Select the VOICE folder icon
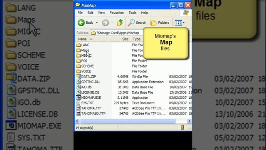Image resolution: width=266 pixels, height=150 pixels. pos(79,71)
